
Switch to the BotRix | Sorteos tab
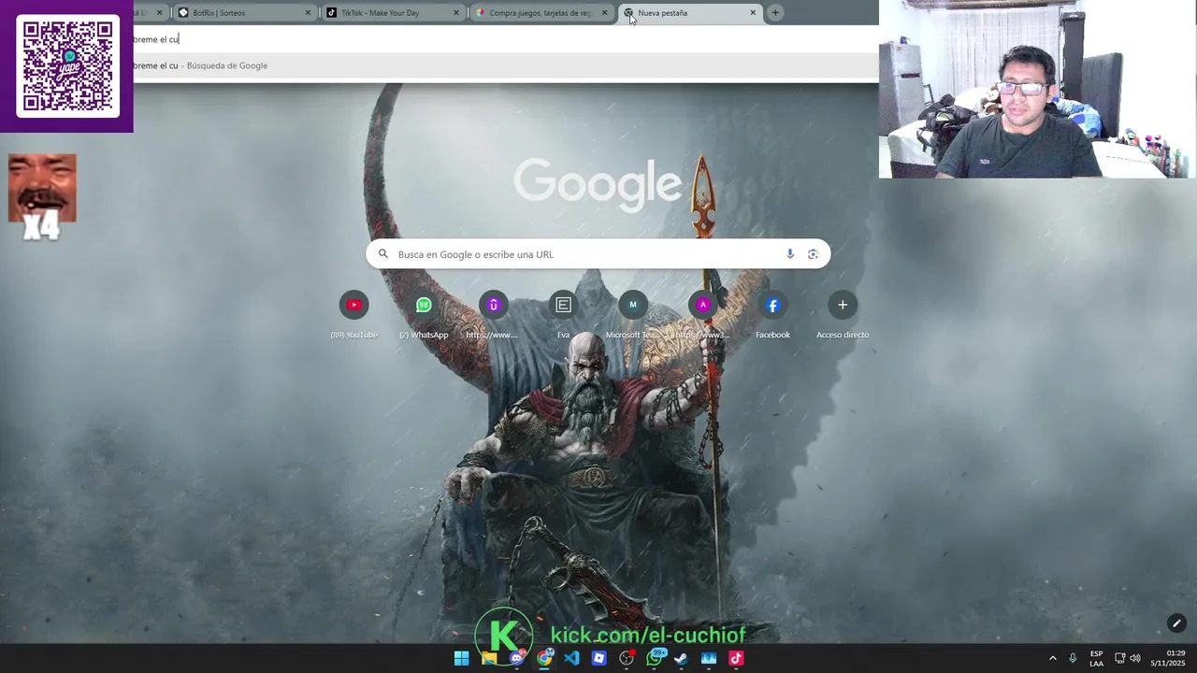245,13
